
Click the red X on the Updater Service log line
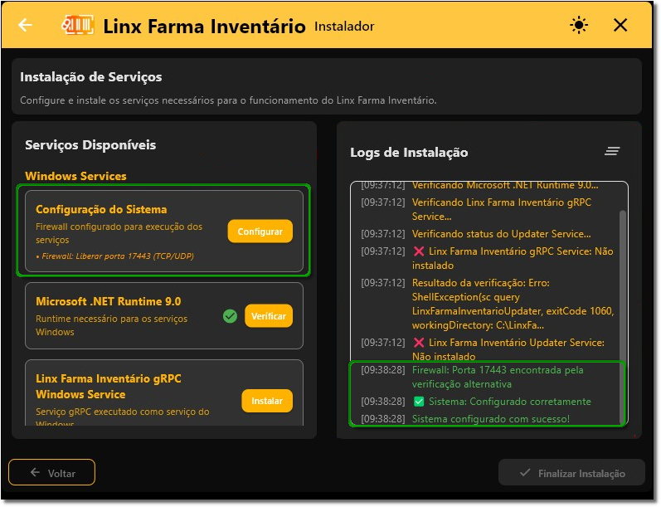419,343
